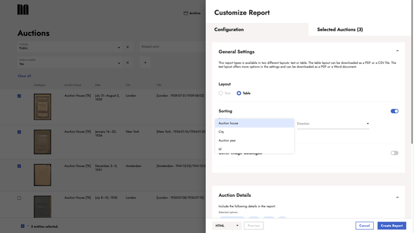Open the Direction dropdown
This screenshot has height=233, width=414.
click(x=333, y=123)
